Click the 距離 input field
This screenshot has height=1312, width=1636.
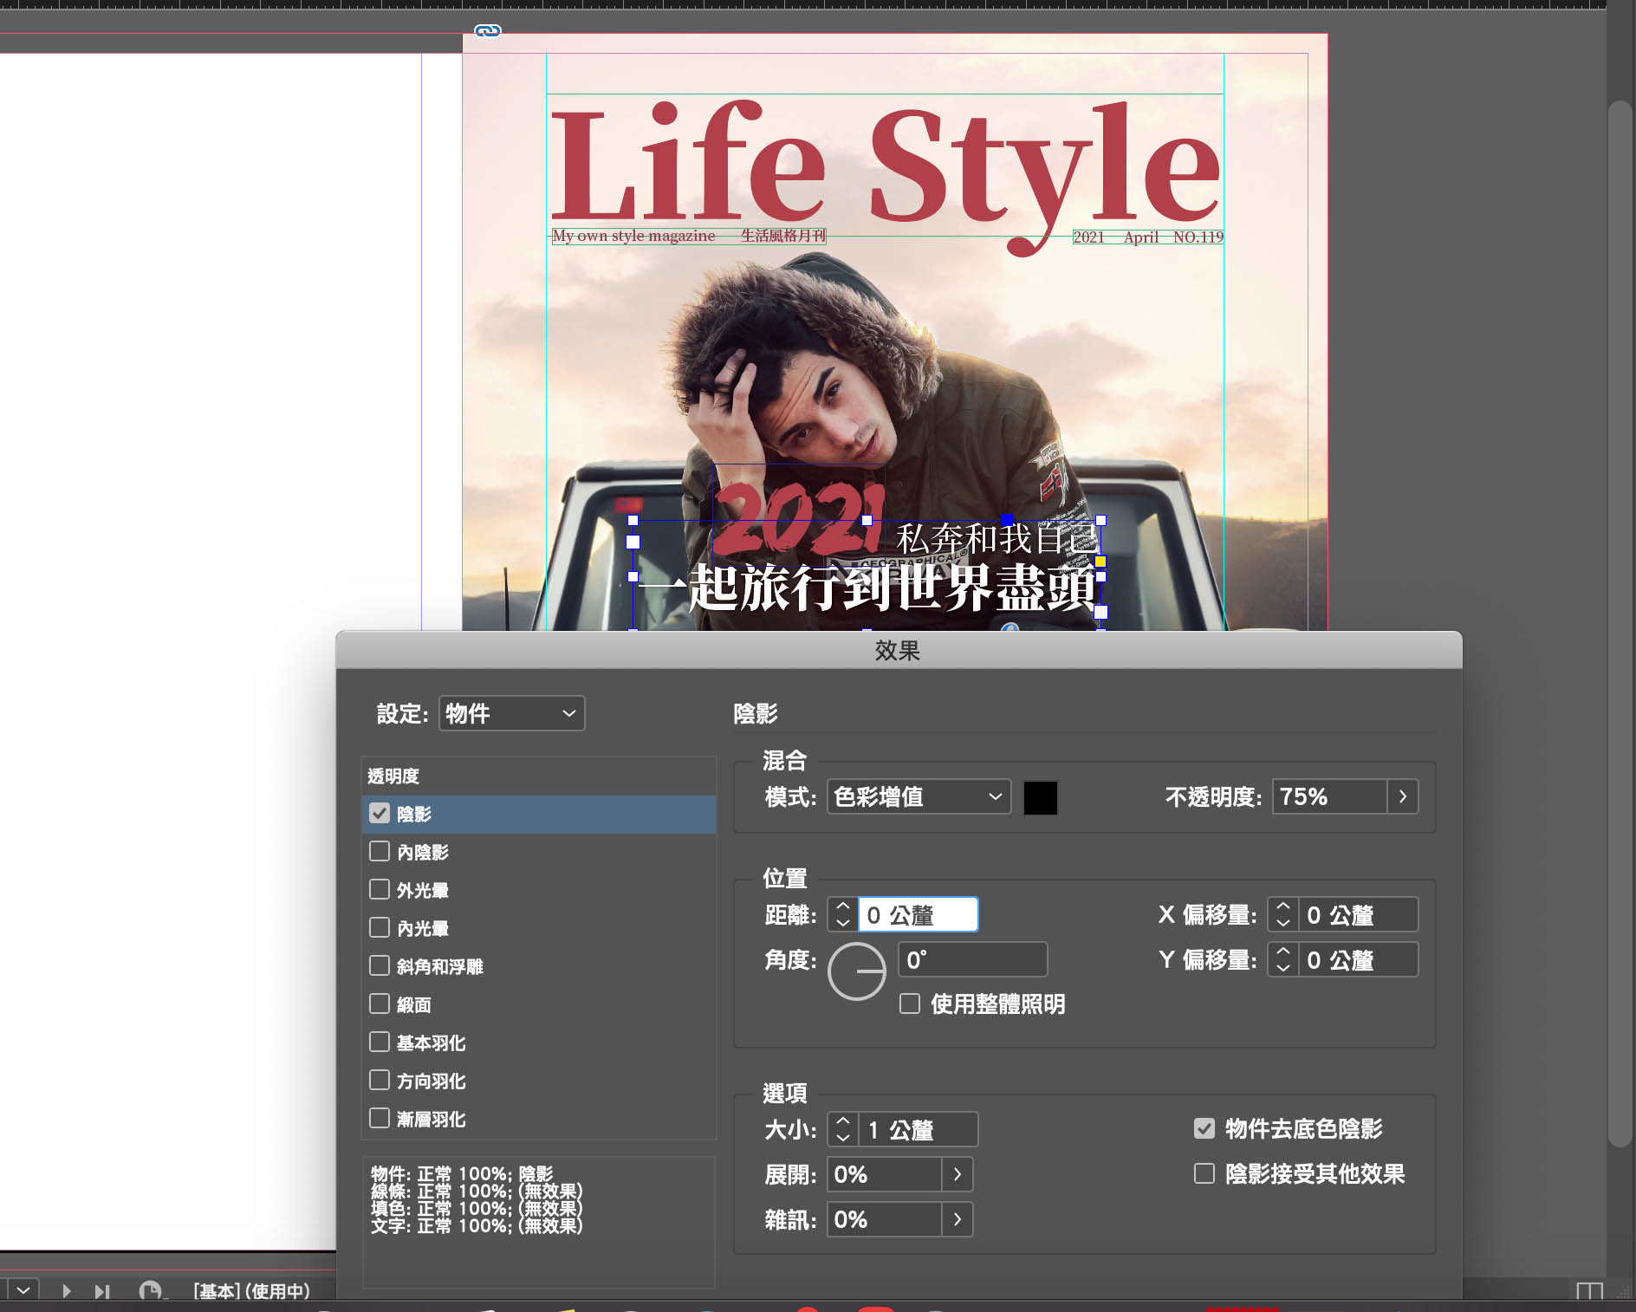coord(917,915)
